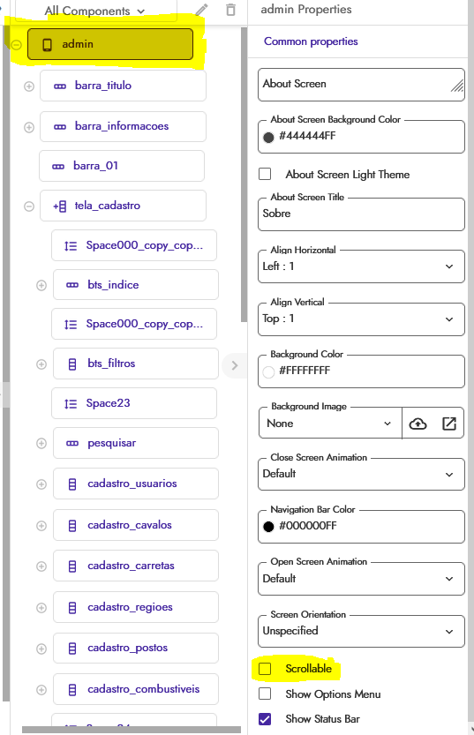Click the rename pencil icon
474x735 pixels.
click(x=201, y=10)
